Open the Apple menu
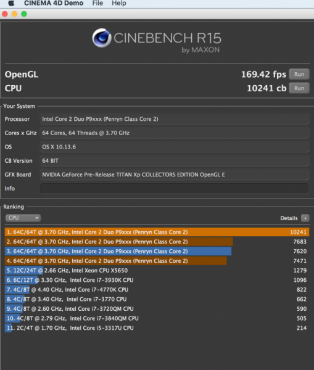This screenshot has width=314, height=370. tap(11, 3)
